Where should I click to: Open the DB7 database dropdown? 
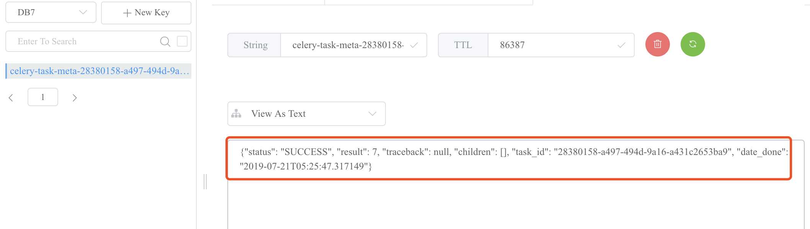51,13
